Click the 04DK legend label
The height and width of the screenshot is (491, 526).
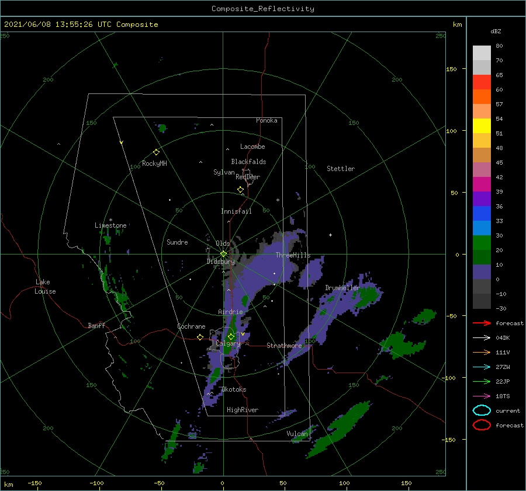click(x=503, y=337)
